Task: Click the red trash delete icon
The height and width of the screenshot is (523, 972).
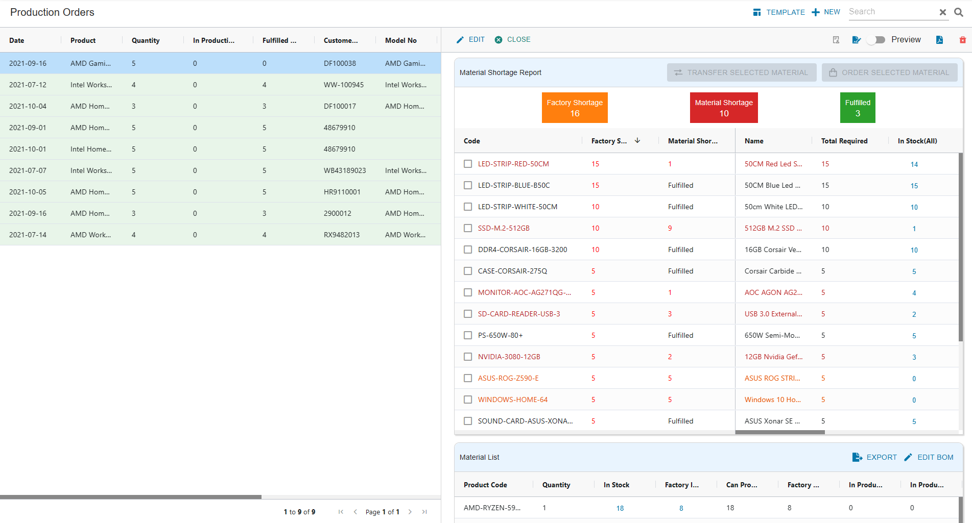Action: coord(962,40)
